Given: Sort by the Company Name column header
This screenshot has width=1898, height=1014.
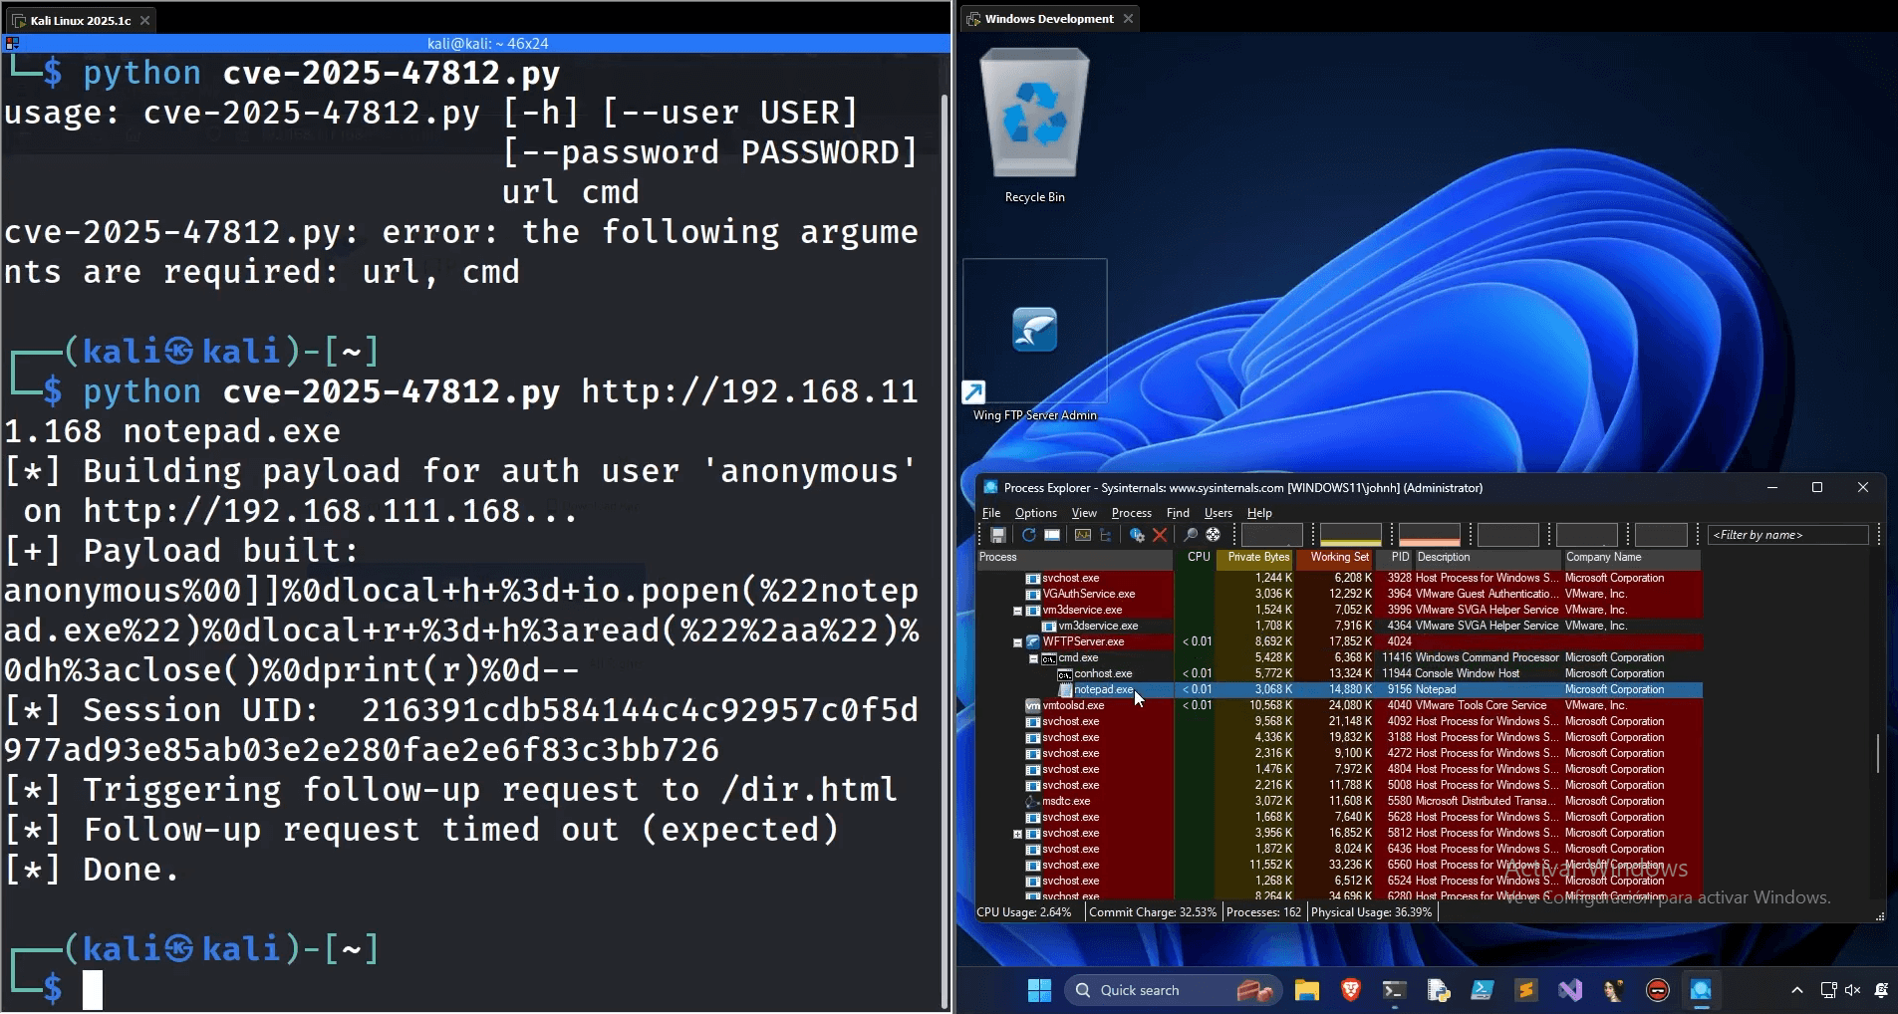Looking at the screenshot, I should (x=1632, y=558).
